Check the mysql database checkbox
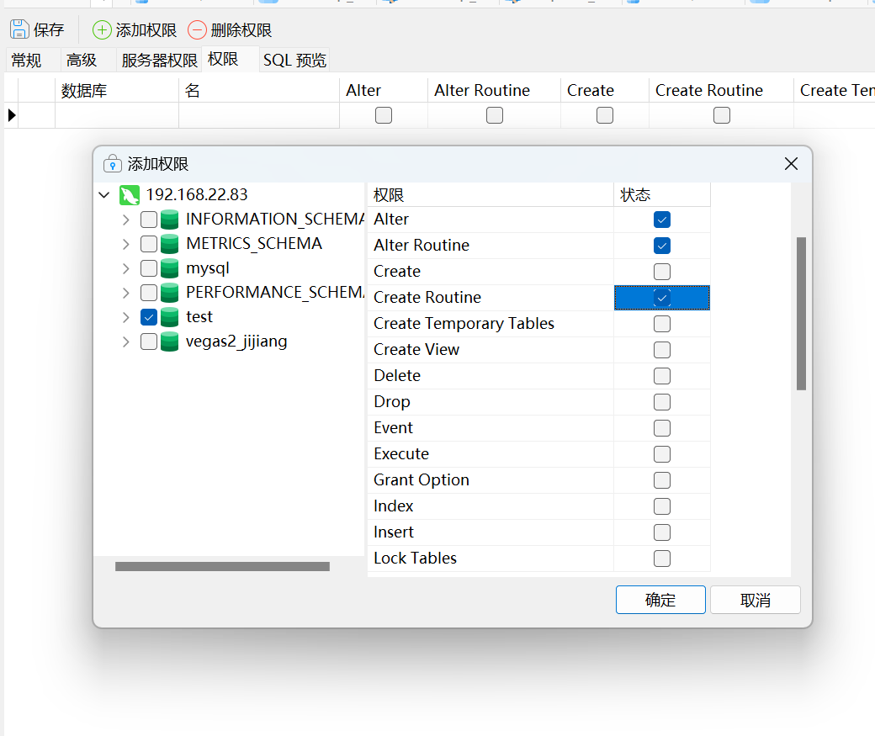875x736 pixels. pyautogui.click(x=149, y=268)
